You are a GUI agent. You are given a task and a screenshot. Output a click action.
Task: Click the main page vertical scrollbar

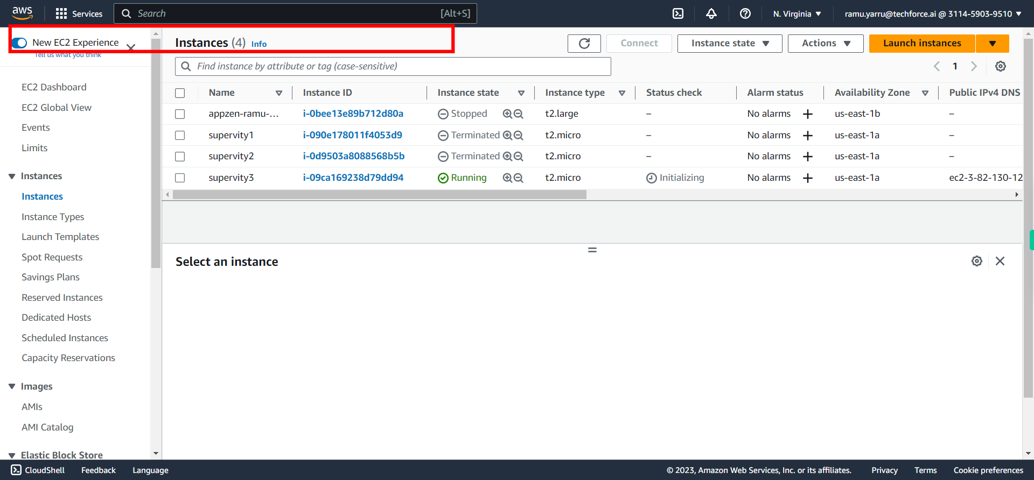coord(1028,217)
